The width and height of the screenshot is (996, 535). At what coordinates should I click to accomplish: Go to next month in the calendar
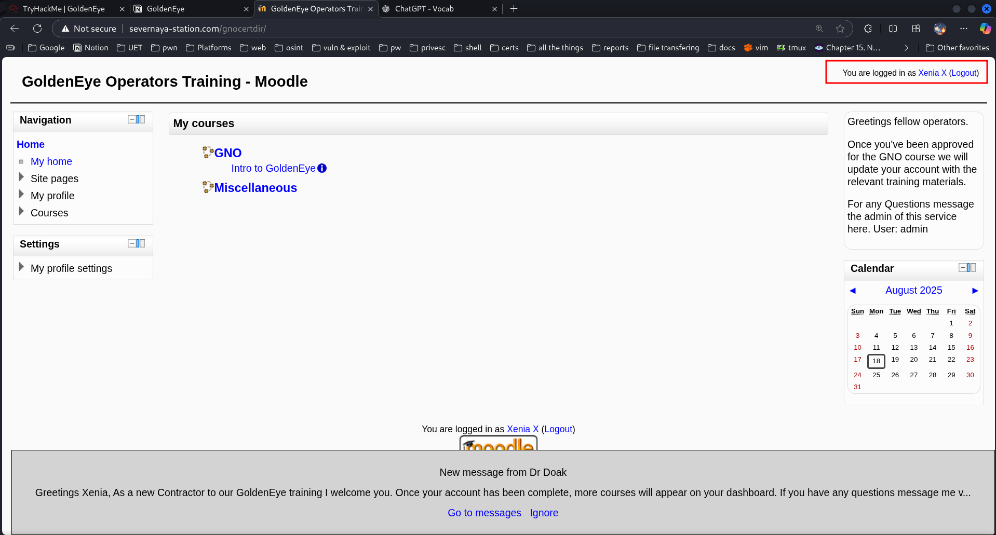(x=975, y=291)
